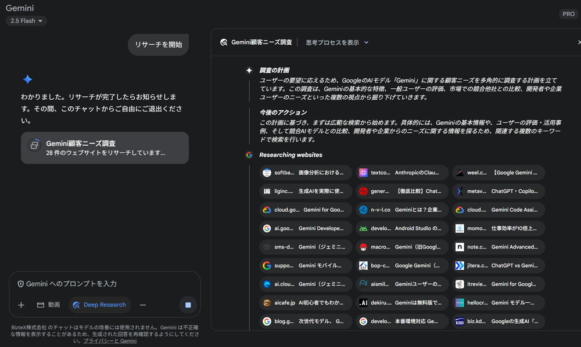Expand the 思考プロセスを表示 chevron

click(366, 42)
